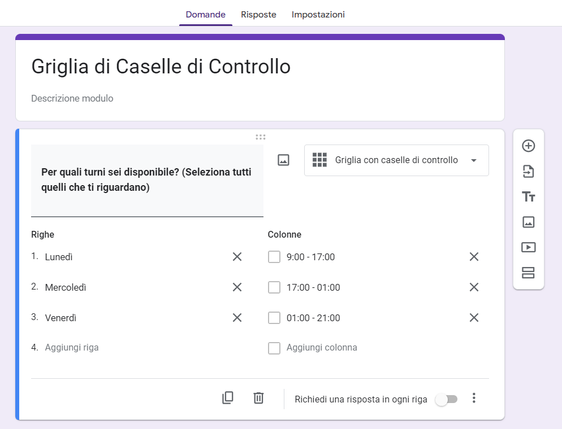Toggle 'Richiedi una risposta in ogni riga'
This screenshot has height=429, width=562.
click(446, 399)
